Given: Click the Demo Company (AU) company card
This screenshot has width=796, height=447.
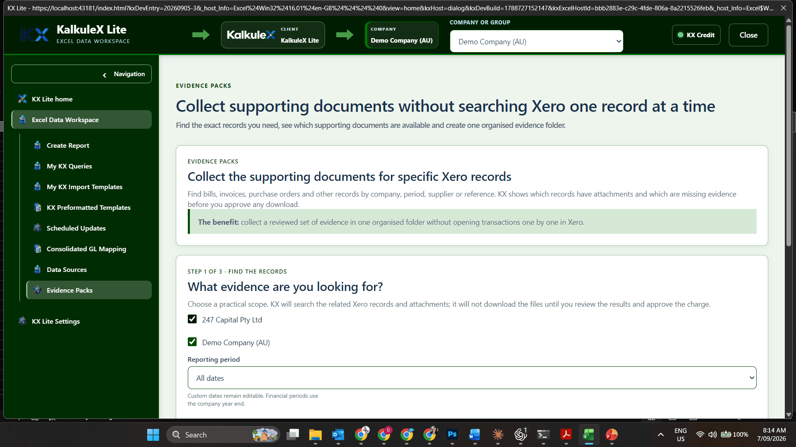Looking at the screenshot, I should (401, 35).
